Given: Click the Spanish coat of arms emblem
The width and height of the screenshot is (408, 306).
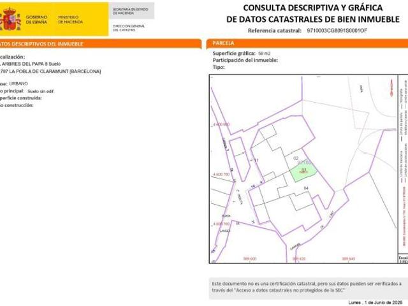Looking at the screenshot, I should click(x=10, y=19).
